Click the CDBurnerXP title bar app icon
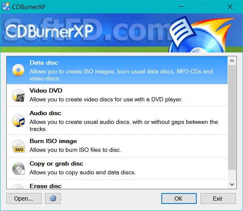Image resolution: width=243 pixels, height=211 pixels. [x=6, y=7]
